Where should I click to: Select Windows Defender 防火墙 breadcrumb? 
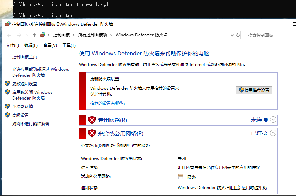[x=141, y=35]
